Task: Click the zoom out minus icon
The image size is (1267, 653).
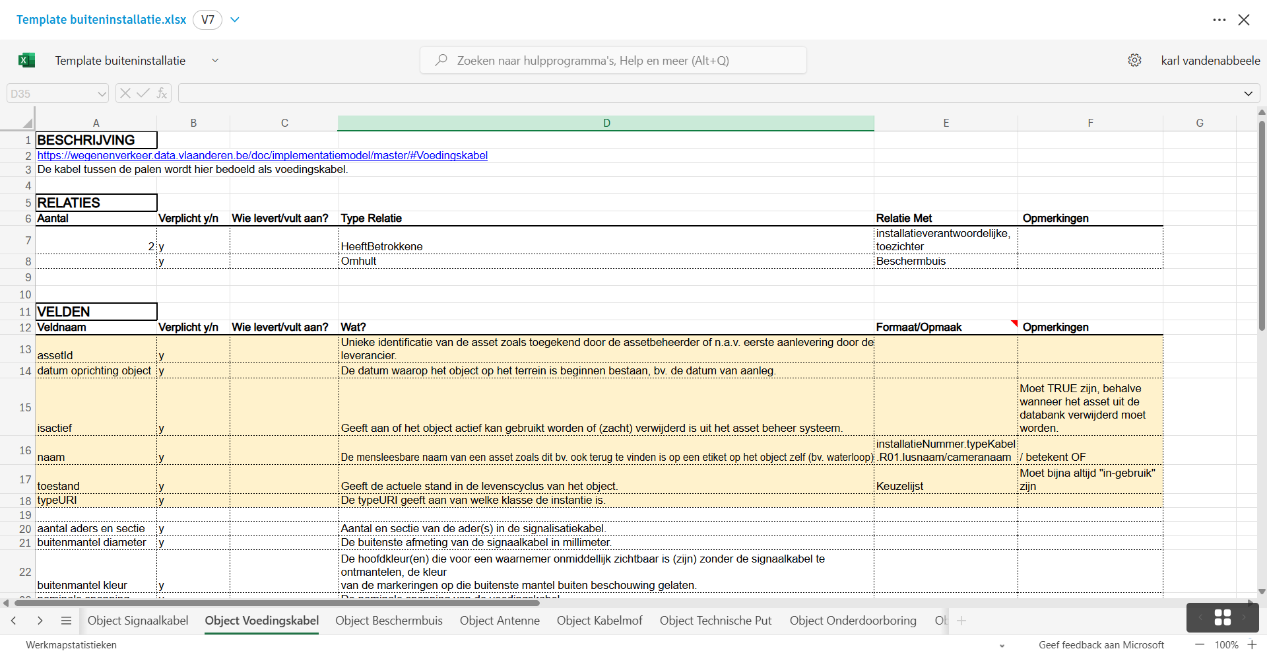Action: coord(1200,644)
